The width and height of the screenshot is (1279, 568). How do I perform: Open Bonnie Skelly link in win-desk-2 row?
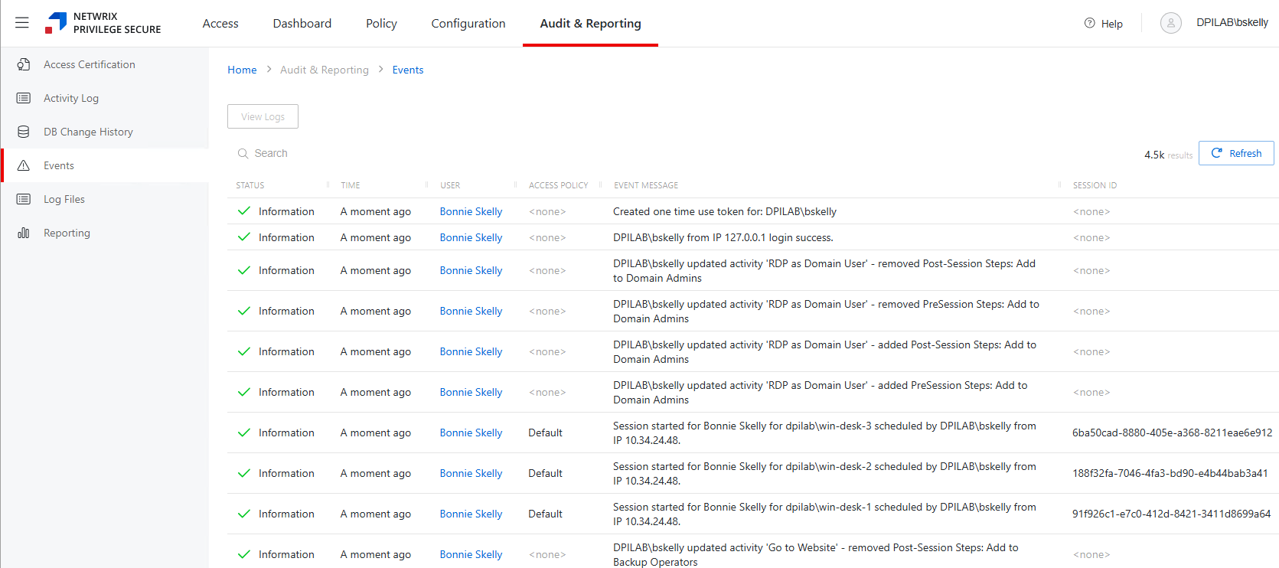click(471, 473)
